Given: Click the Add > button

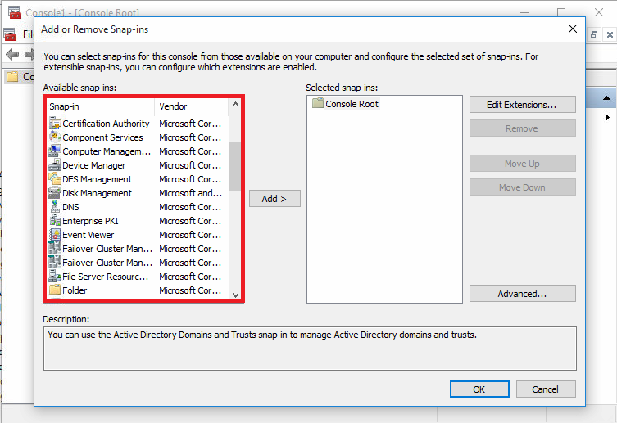Looking at the screenshot, I should coord(274,199).
